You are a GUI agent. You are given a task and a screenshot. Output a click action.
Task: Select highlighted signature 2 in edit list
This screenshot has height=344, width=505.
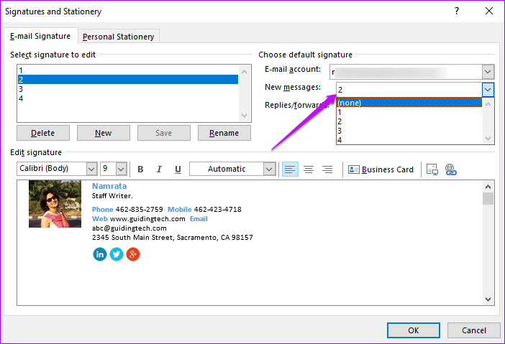[x=128, y=80]
